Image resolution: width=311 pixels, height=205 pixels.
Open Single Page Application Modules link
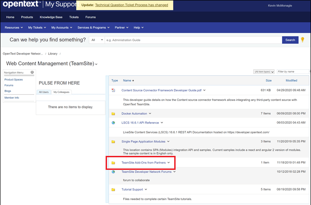(x=144, y=141)
